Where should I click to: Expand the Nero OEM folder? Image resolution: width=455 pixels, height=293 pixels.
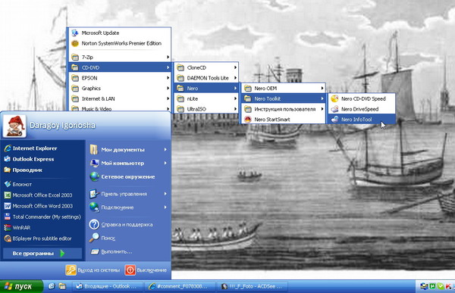(x=283, y=89)
